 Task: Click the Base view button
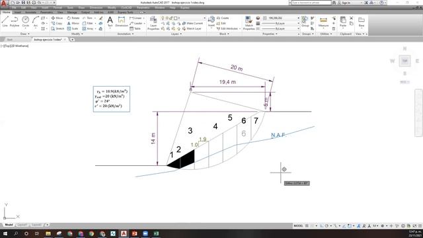362,22
